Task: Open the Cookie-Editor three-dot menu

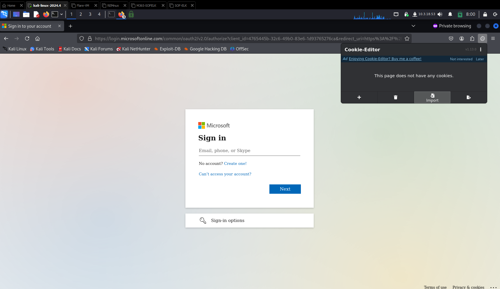Action: pyautogui.click(x=480, y=49)
